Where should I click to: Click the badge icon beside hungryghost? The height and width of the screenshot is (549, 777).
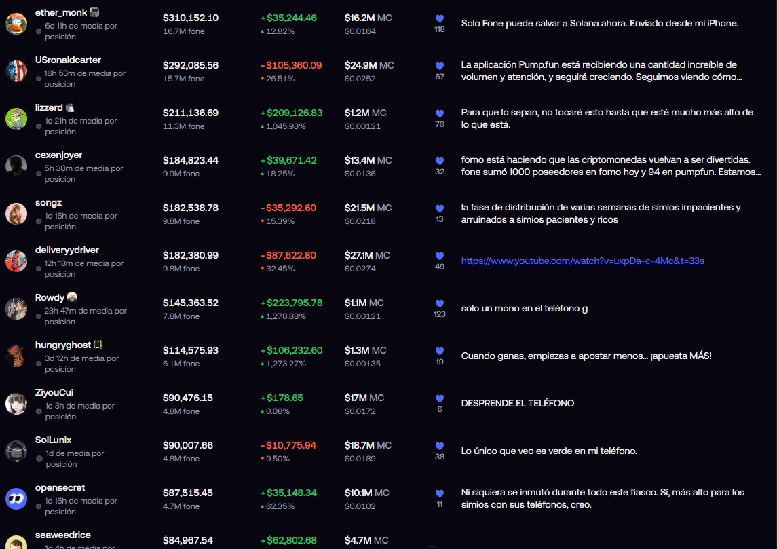click(x=98, y=345)
